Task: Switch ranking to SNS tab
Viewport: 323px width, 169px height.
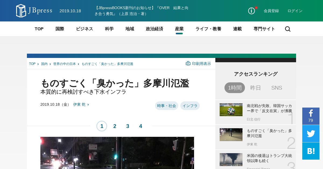Action: pyautogui.click(x=277, y=88)
